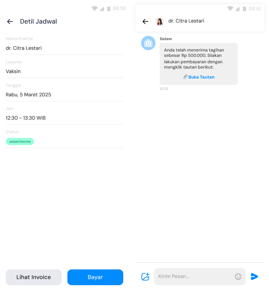Open the Buka Tautan payment link
269x291 pixels.
pos(201,77)
